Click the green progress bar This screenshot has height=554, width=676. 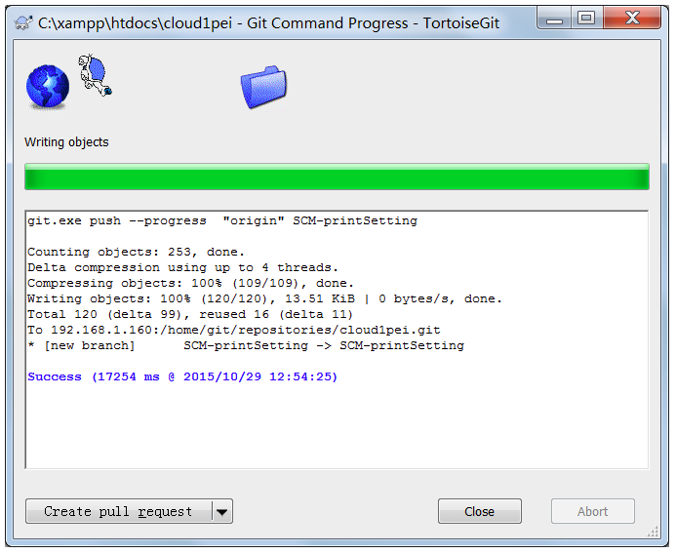click(x=337, y=178)
